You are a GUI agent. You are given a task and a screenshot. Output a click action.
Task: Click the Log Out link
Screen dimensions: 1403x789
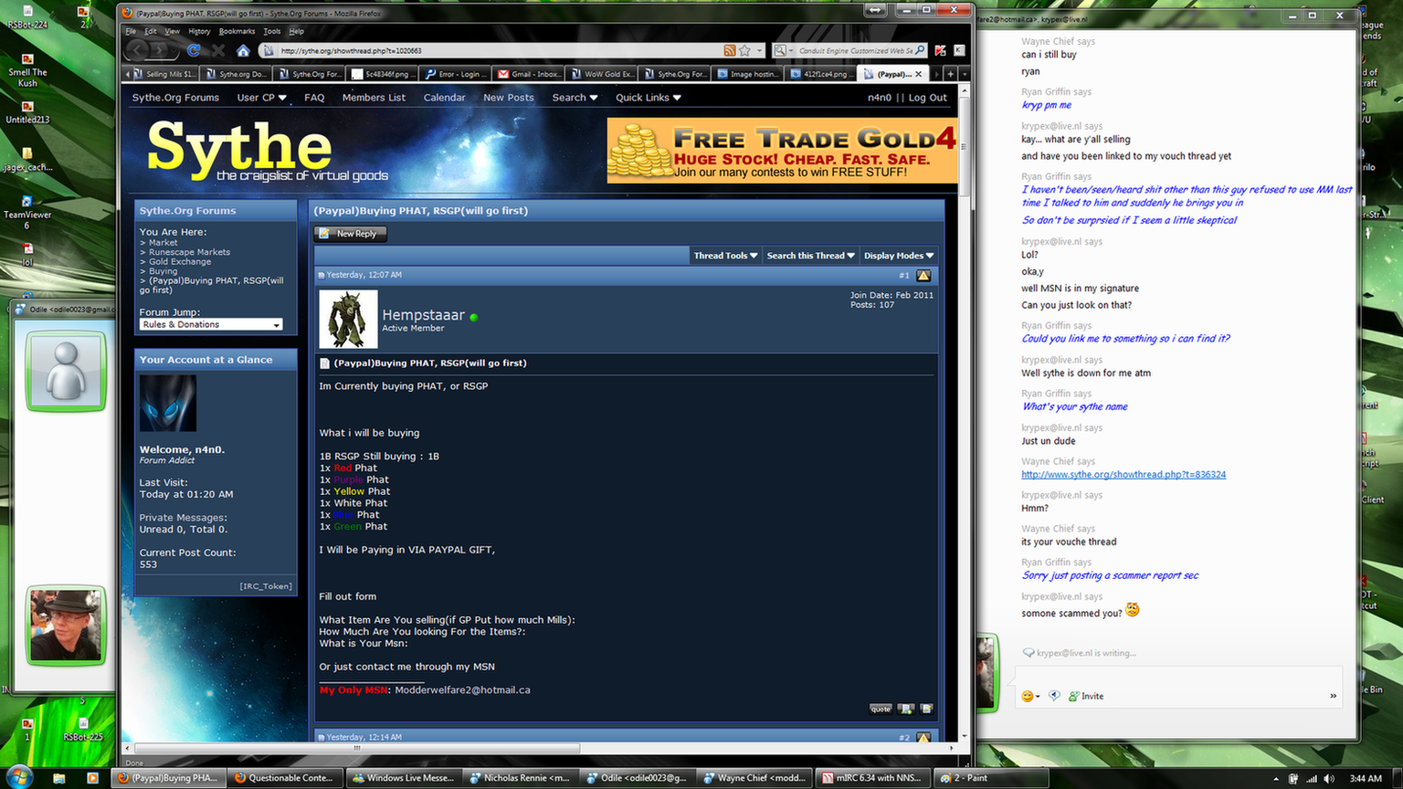pyautogui.click(x=928, y=98)
